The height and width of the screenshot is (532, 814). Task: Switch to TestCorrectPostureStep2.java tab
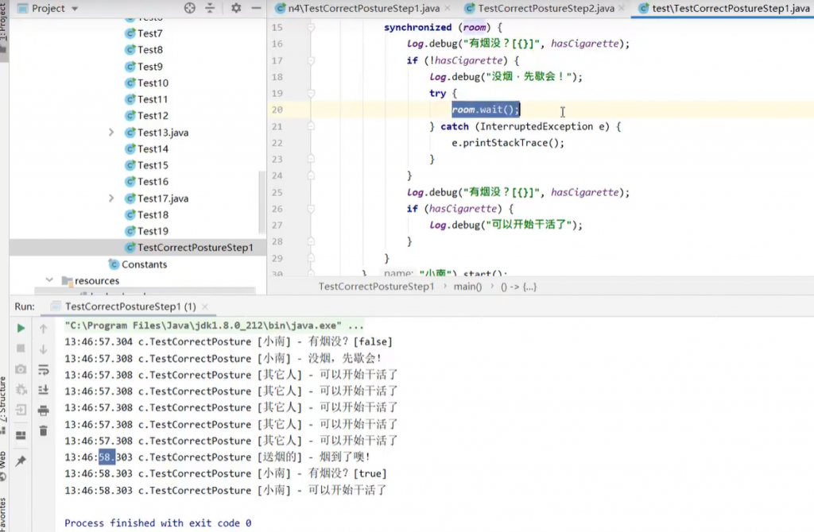coord(545,8)
